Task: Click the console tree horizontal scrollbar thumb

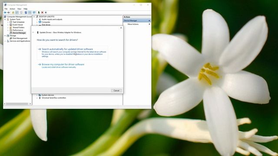Action: pyautogui.click(x=17, y=104)
